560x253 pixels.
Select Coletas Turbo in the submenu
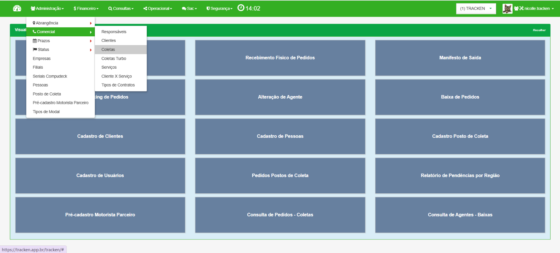pos(121,59)
